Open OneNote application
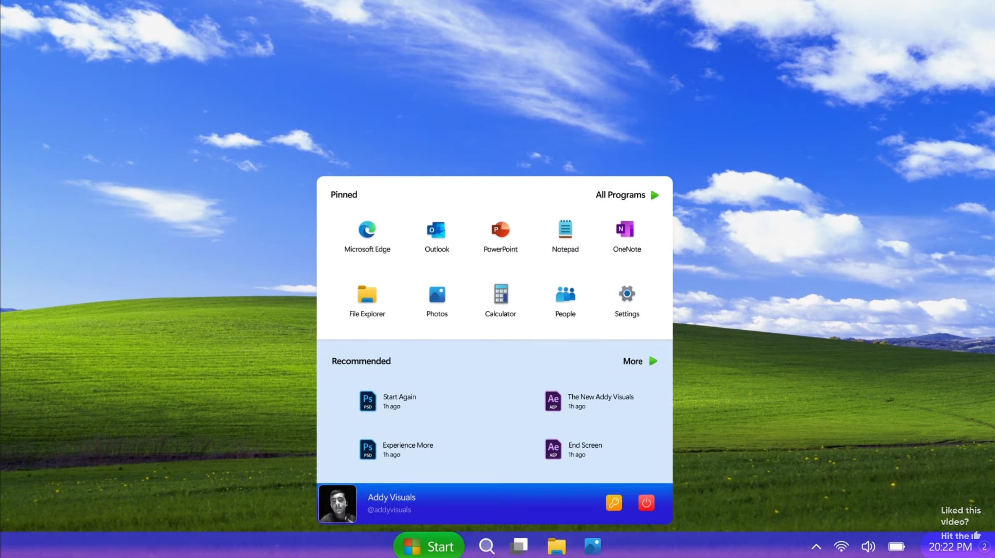 (626, 236)
